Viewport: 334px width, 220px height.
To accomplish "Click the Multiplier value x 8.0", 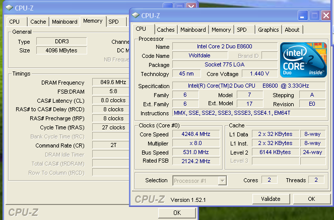I will click(x=196, y=143).
